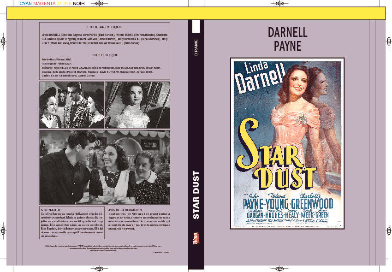The image size is (392, 272).
Task: Click the MAGENTA color label
Action: click(x=44, y=4)
